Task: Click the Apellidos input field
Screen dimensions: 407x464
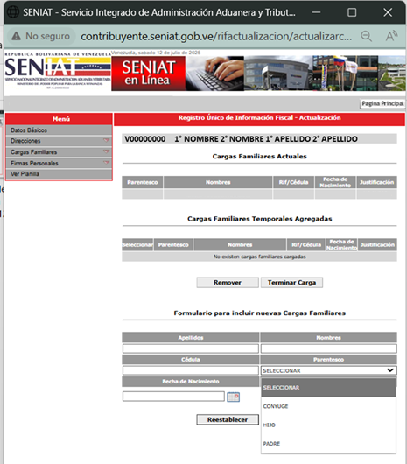Action: [x=191, y=348]
